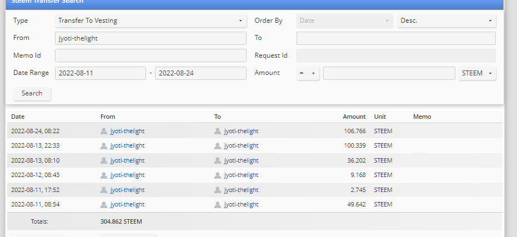Screen dimensions: 517x237
Task: Select the date cell 2022-08-13, 22:33
Action: pos(36,145)
